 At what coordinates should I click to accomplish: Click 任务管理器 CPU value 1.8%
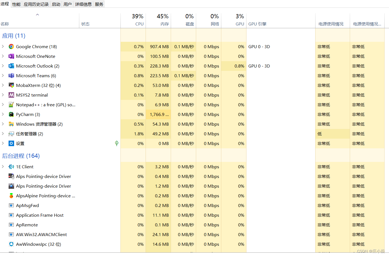[x=139, y=134]
